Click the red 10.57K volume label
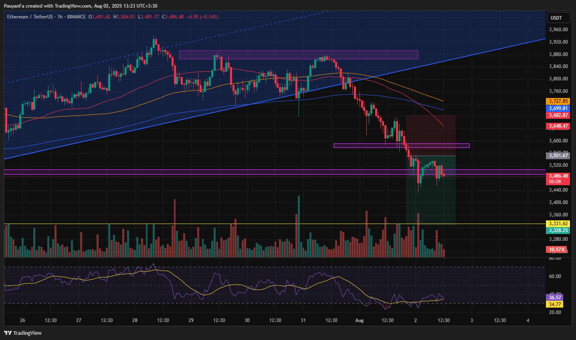 click(x=557, y=250)
